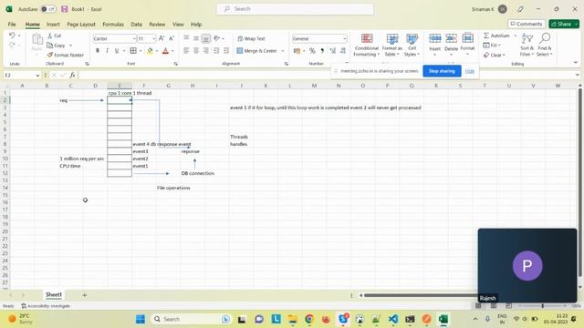
Task: Apply Comma Style number format
Action: [322, 51]
